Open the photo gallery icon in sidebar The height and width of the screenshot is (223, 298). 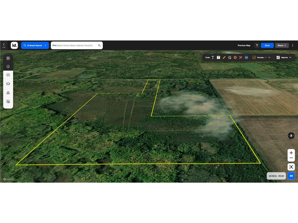click(8, 101)
